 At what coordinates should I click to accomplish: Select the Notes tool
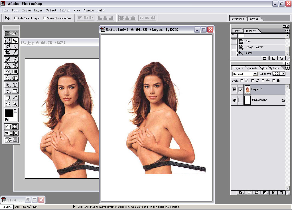coord(8,98)
